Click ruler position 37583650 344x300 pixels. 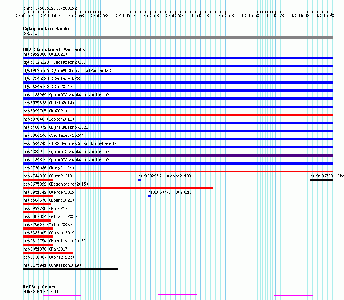225,15
